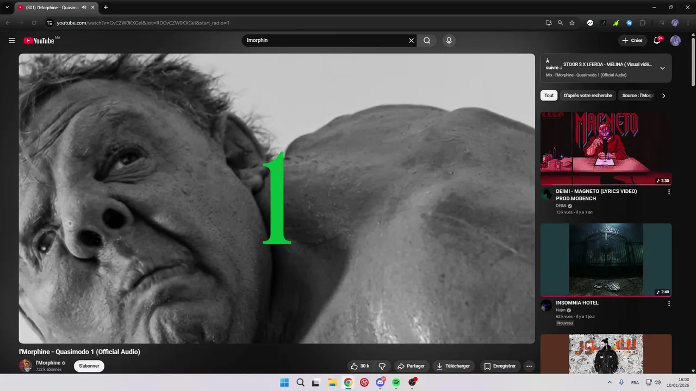Open the Najm channel avatar
Screen dimensions: 696x391
(x=546, y=305)
